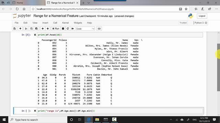Viewport: 220px width, 123px height.
Task: Open a new browser tab
Action: pos(83,3)
